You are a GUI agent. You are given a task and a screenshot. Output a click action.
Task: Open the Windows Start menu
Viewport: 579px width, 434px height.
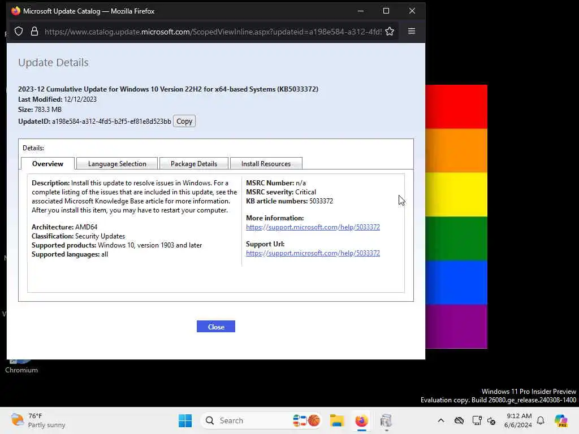[185, 420]
